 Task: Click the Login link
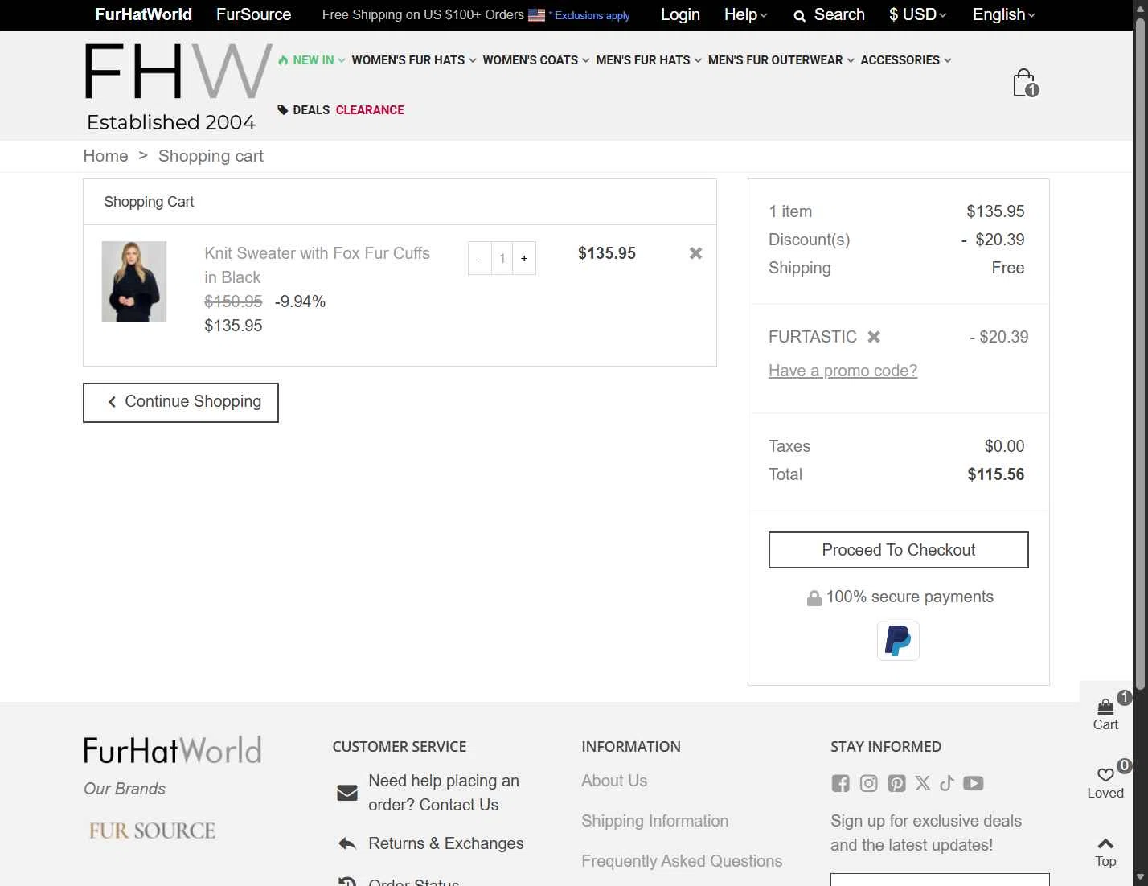pyautogui.click(x=680, y=14)
